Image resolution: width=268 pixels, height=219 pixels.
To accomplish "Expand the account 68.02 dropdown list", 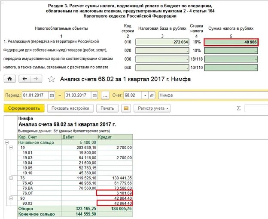I will click(145, 96).
